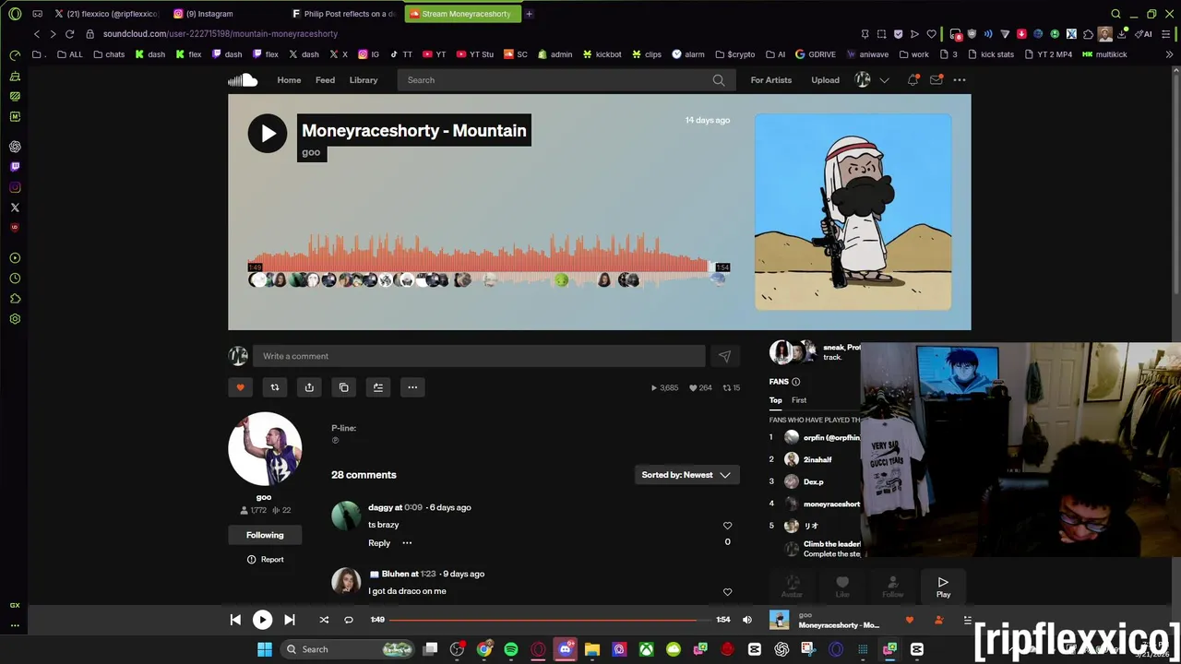Screen dimensions: 1181x664
Task: Open SoundCloud messages
Action: point(936,80)
